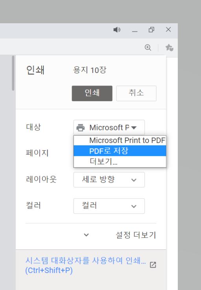Click the 페이지 label
Screen dimensions: 201x290
pos(37,153)
